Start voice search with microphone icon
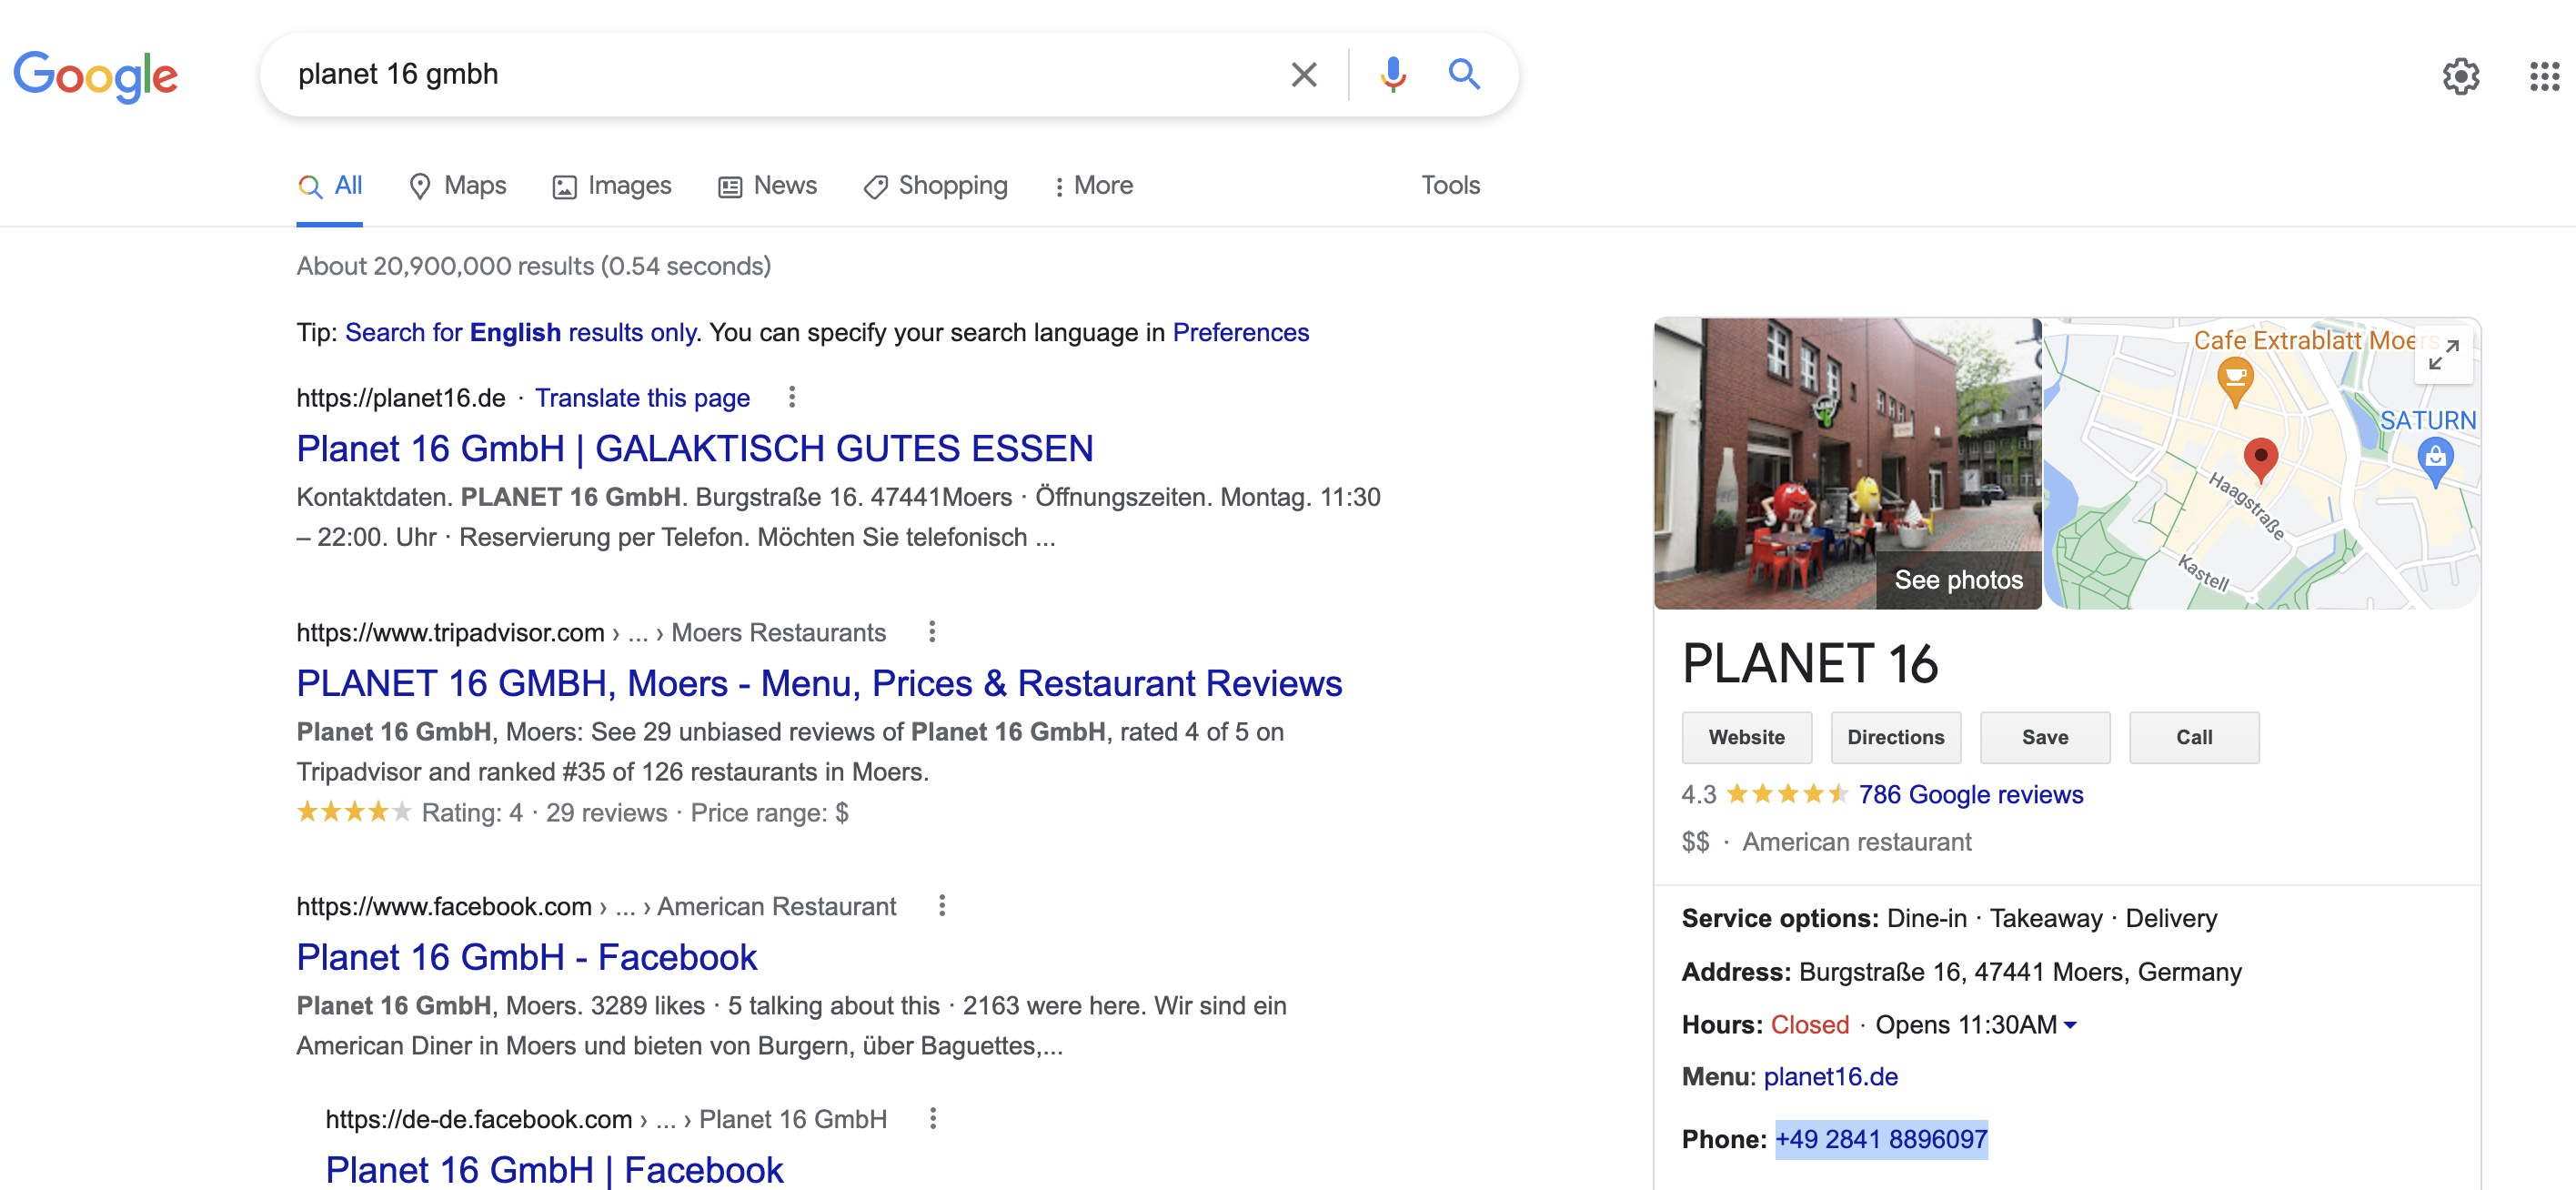The width and height of the screenshot is (2576, 1190). [1392, 75]
